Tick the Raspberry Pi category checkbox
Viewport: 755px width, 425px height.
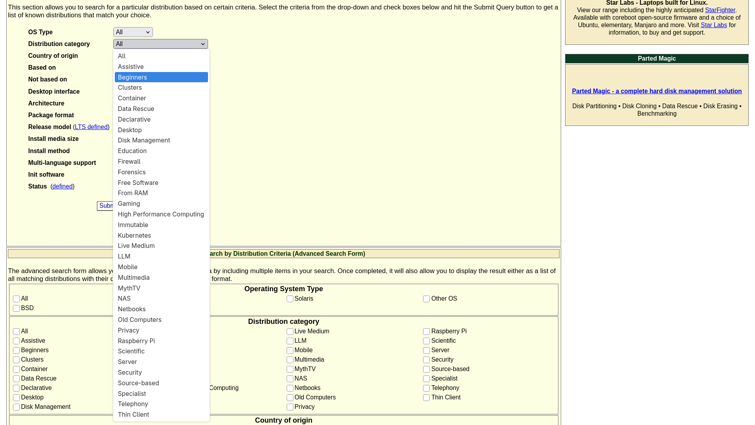426,331
